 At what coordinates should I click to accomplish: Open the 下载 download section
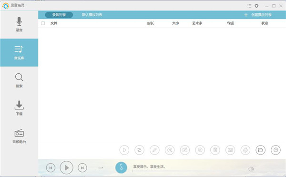(x=19, y=108)
